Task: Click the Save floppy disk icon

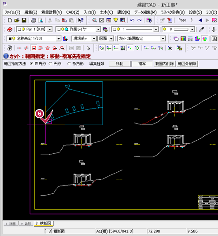Action: point(24,20)
